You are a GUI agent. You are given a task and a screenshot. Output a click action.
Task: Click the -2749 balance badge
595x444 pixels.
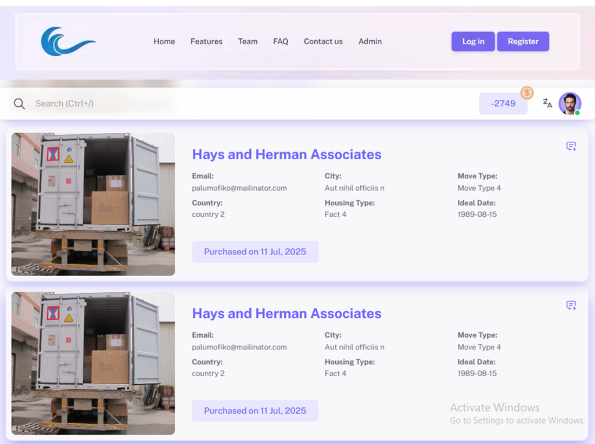click(503, 103)
